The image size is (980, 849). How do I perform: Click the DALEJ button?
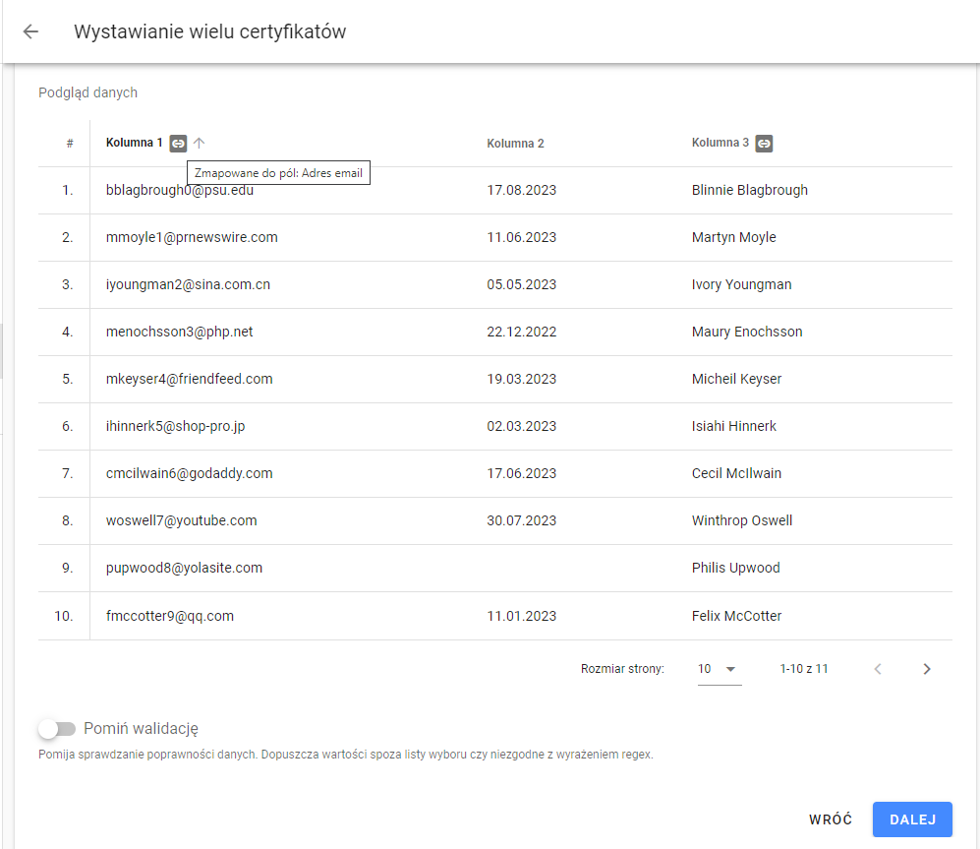click(912, 819)
